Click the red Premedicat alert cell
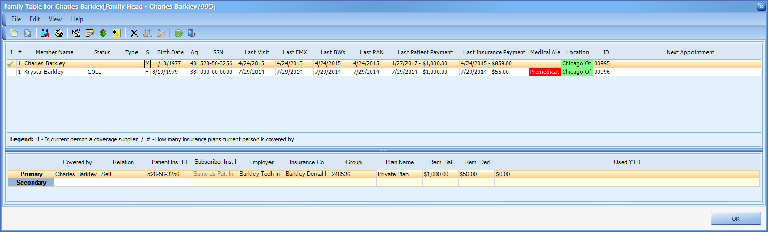This screenshot has width=768, height=232. click(545, 72)
